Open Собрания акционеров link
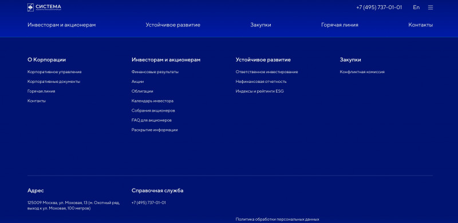This screenshot has width=458, height=223. click(x=153, y=110)
